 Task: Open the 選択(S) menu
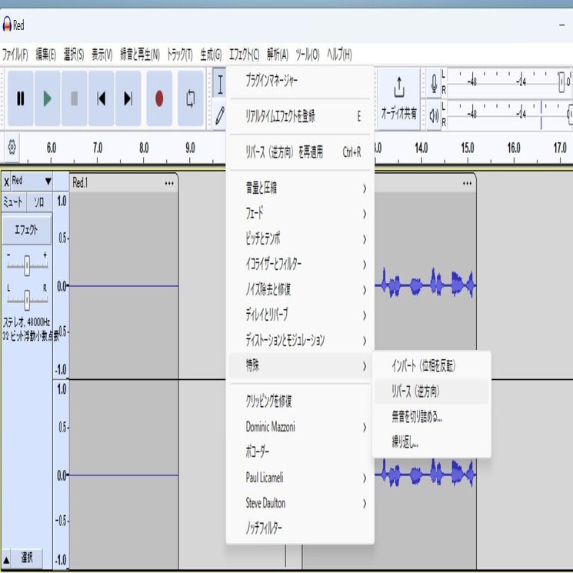(74, 55)
